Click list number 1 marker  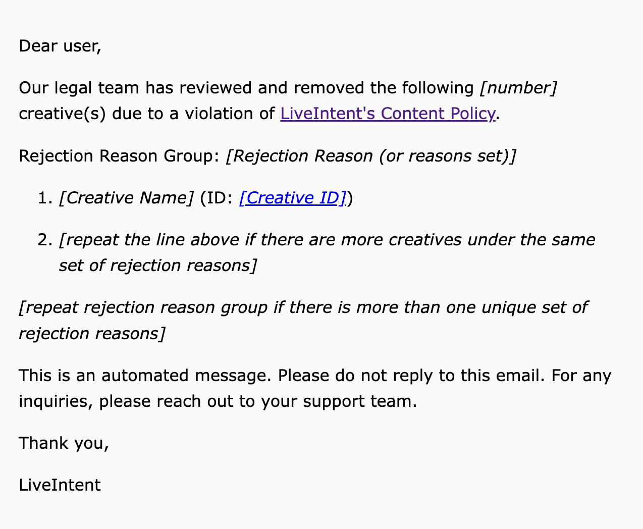pyautogui.click(x=45, y=198)
